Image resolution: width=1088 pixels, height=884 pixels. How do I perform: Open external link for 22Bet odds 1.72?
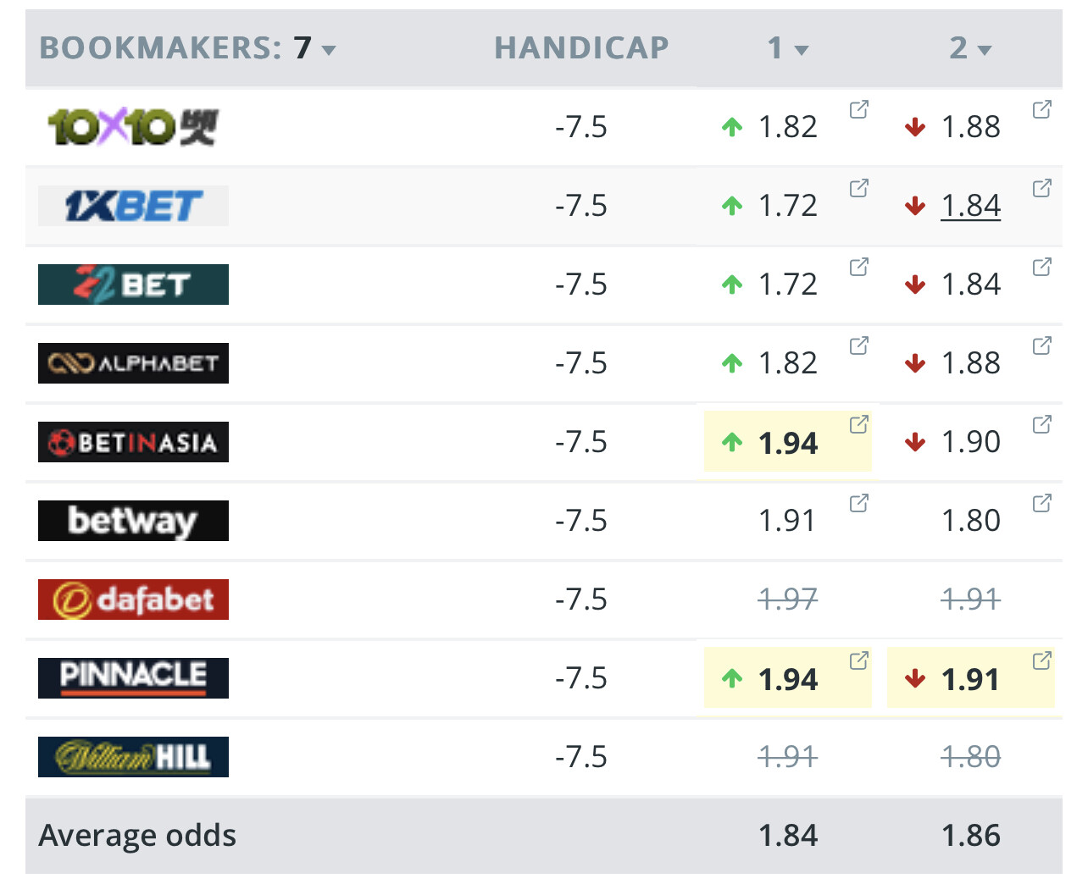858,267
